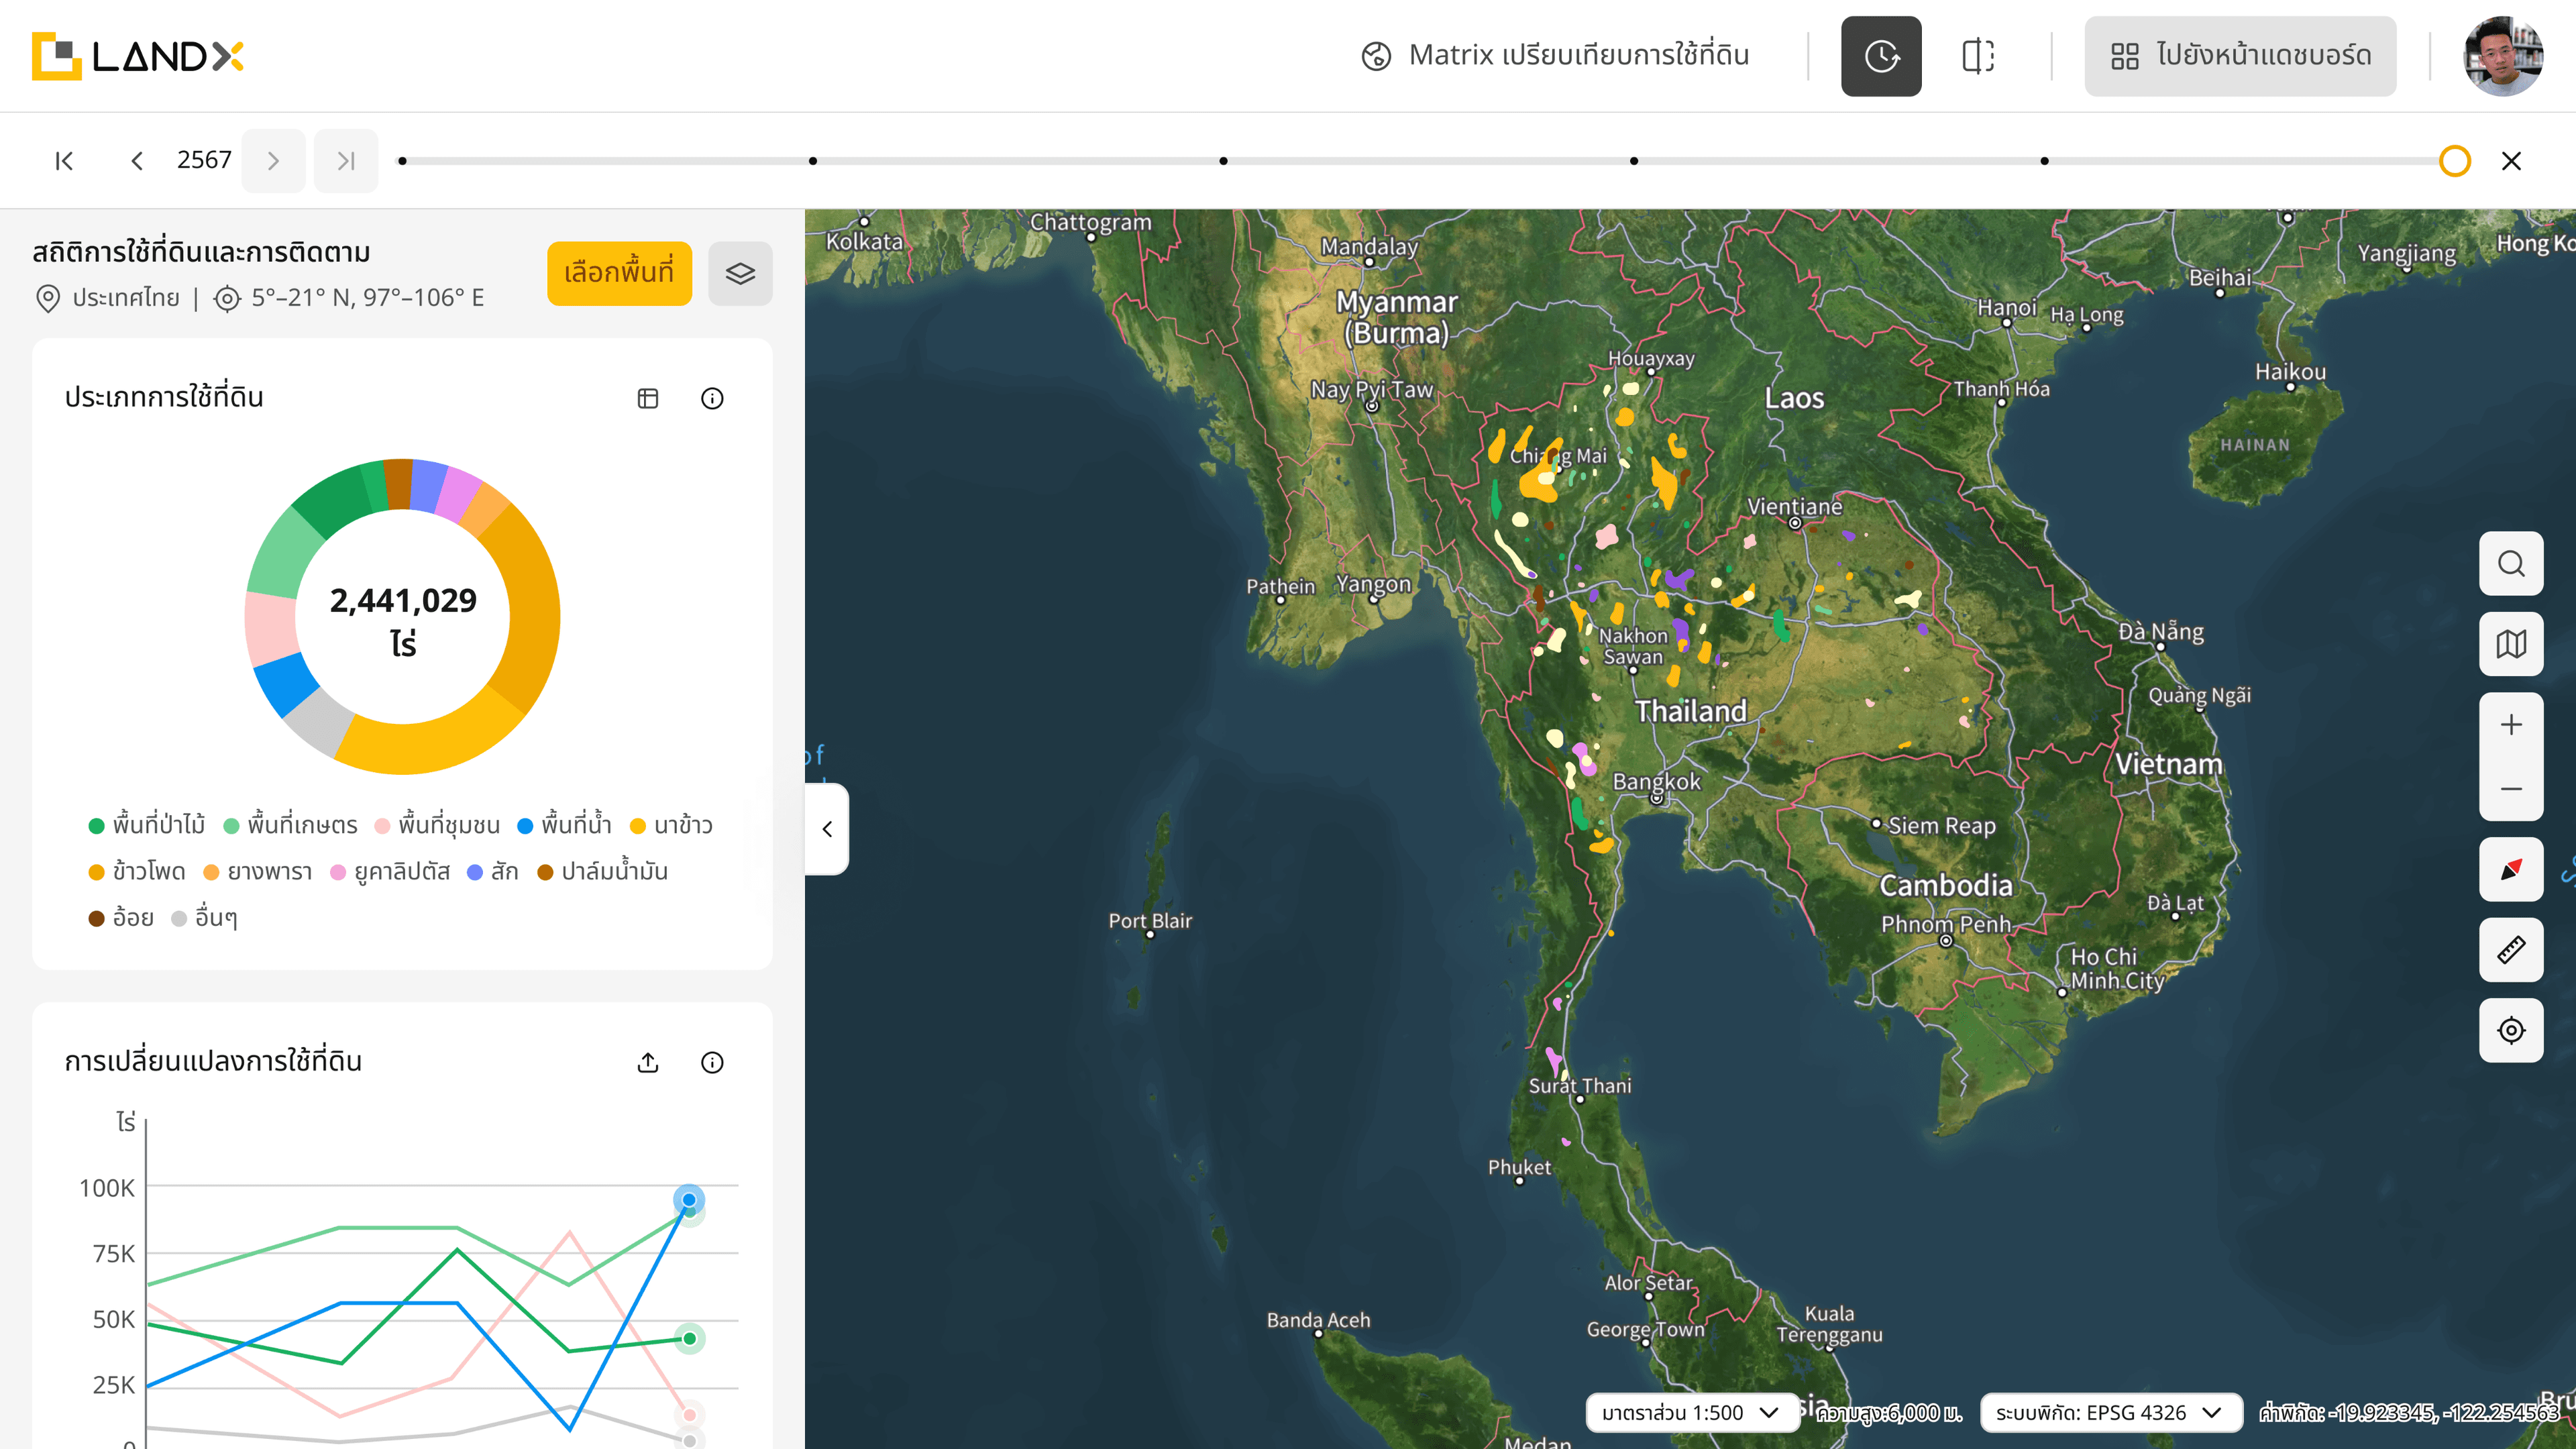
Task: Locate my current position on map
Action: pos(2511,1030)
